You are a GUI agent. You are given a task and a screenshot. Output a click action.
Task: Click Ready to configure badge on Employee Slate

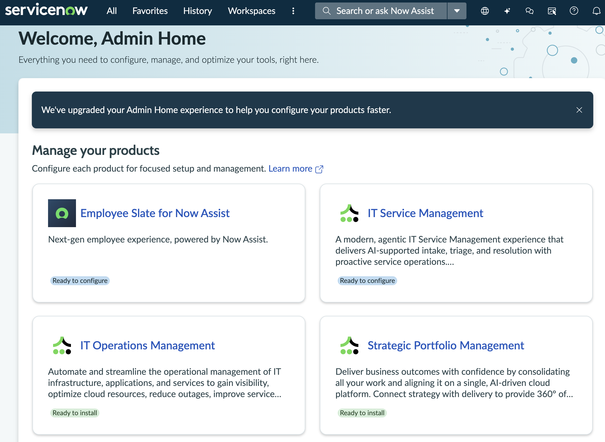pyautogui.click(x=80, y=280)
